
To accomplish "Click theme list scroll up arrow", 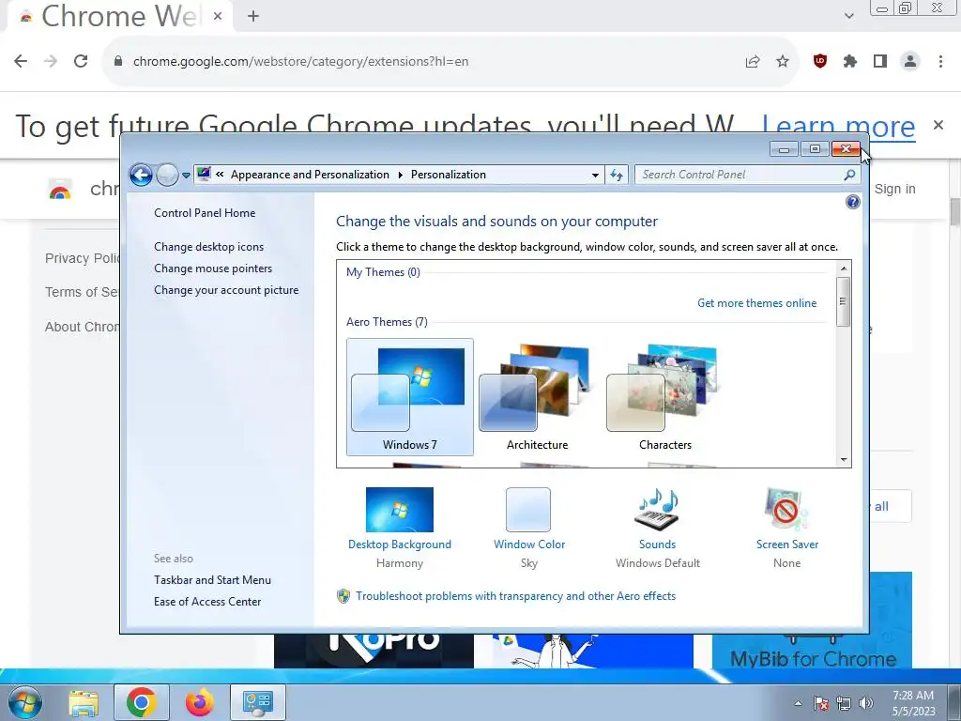I will click(x=844, y=268).
